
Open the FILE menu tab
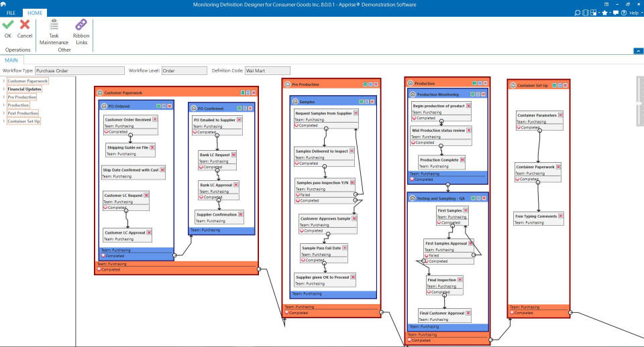click(11, 13)
